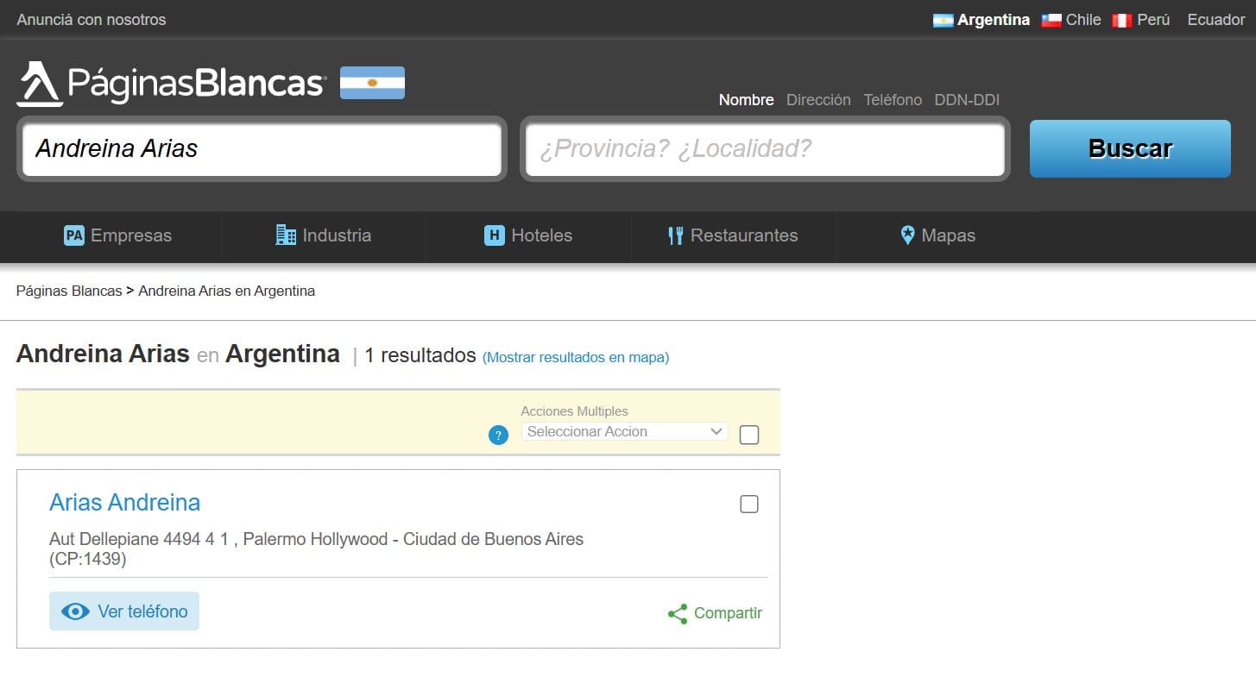This screenshot has height=677, width=1256.
Task: Click the Perú flag icon
Action: click(x=1121, y=20)
